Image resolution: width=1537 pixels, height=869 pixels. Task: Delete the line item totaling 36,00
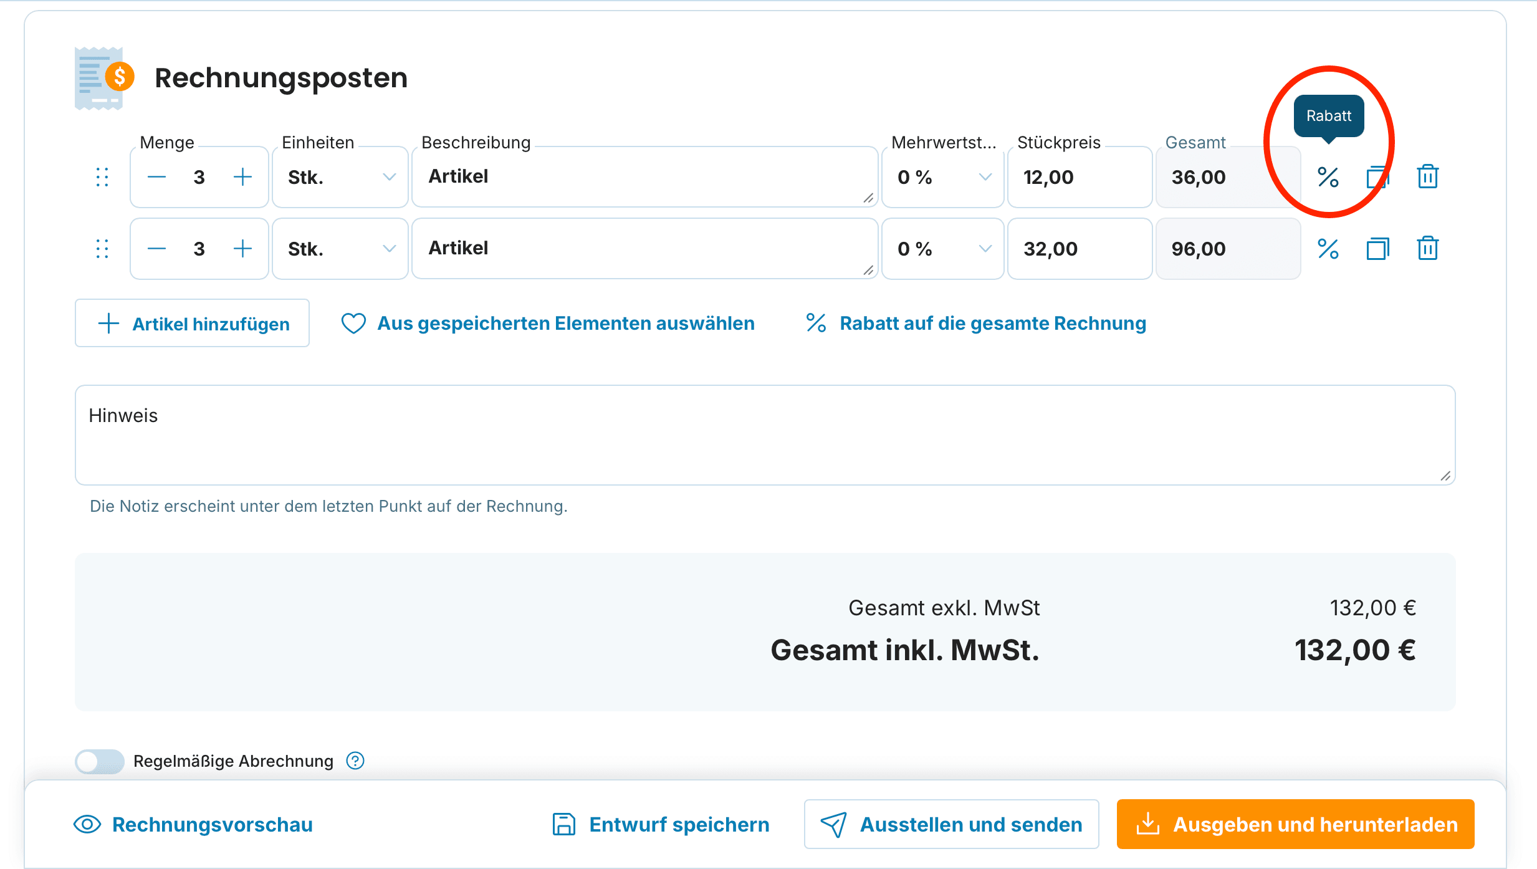tap(1428, 177)
